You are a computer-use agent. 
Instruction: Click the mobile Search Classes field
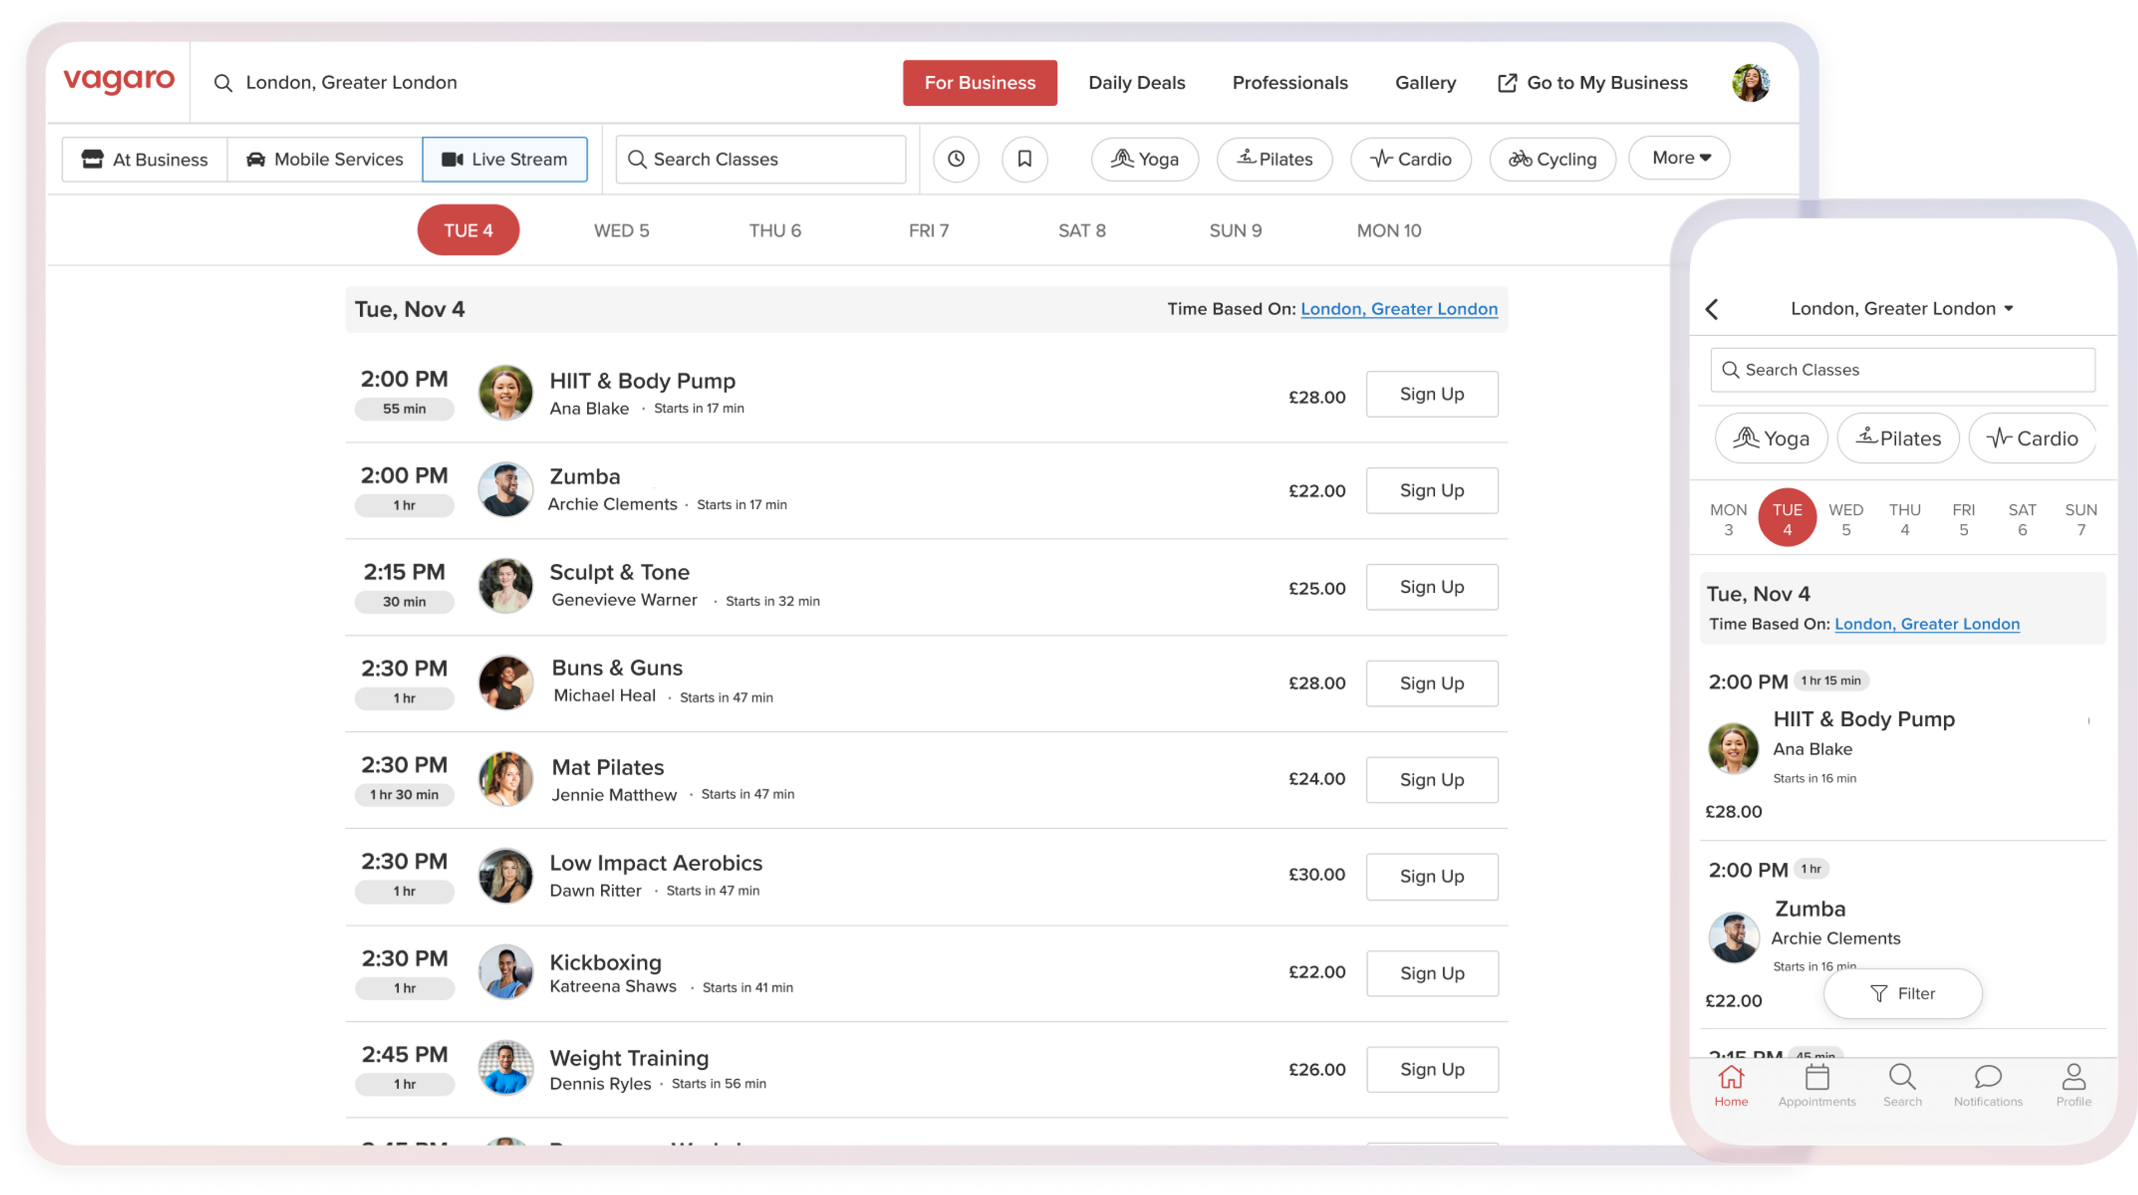[x=1903, y=370]
